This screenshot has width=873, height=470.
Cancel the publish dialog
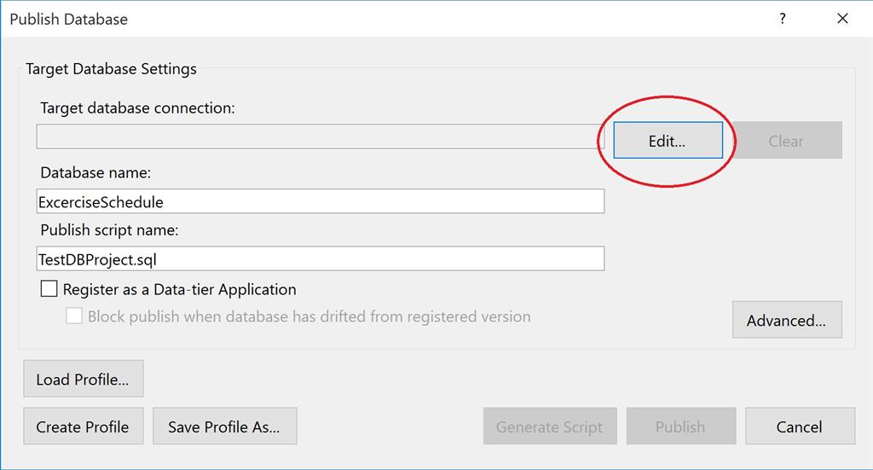[x=799, y=426]
